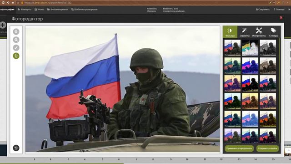Select page 12 in the bottom ruler
Image resolution: width=291 pixels, height=164 pixels.
[x=221, y=159]
